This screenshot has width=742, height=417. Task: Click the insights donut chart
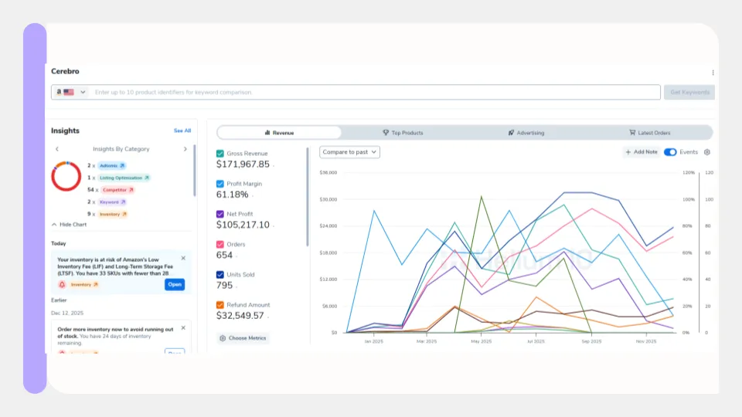[x=66, y=176]
